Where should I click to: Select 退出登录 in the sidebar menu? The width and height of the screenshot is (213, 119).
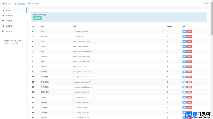(x=13, y=31)
